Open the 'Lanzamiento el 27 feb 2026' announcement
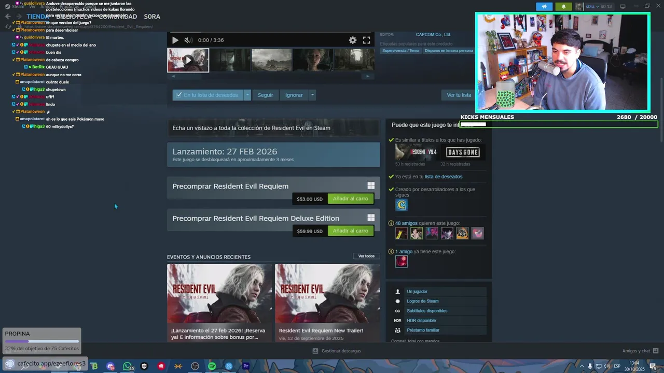 click(x=219, y=303)
